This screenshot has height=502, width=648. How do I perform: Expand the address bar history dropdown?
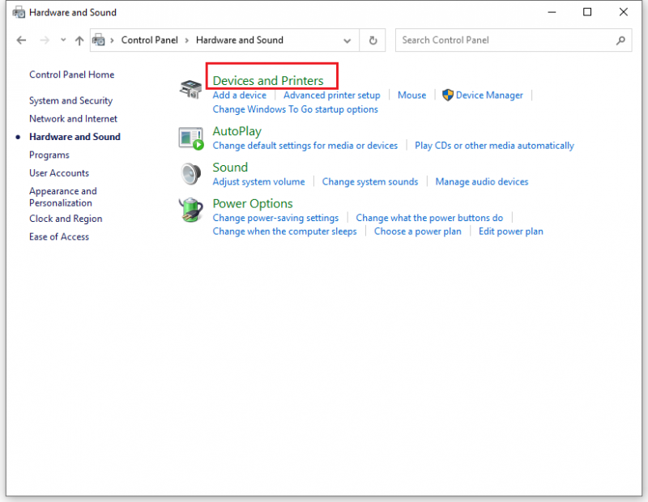tap(347, 40)
